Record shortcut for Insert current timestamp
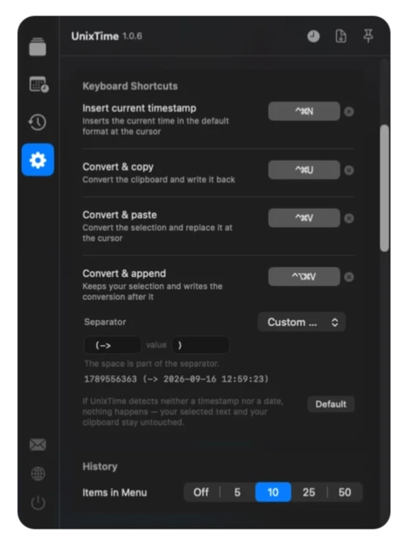408x545 pixels. [x=304, y=111]
